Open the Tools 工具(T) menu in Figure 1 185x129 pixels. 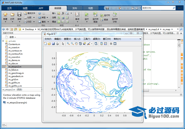click(x=87, y=39)
